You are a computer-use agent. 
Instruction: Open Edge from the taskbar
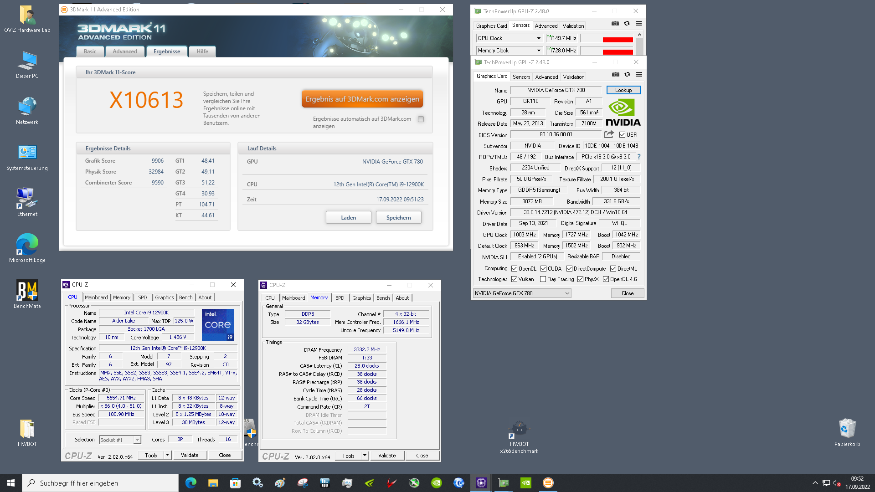pos(191,483)
